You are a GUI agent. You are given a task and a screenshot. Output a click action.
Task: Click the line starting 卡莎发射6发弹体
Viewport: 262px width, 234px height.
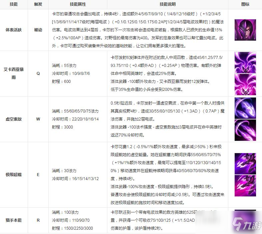pyautogui.click(x=167, y=58)
